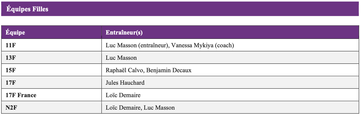Select Luc Masson (entraîneur) text in 11F row
Image resolution: width=361 pixels, height=116 pixels.
click(x=137, y=46)
